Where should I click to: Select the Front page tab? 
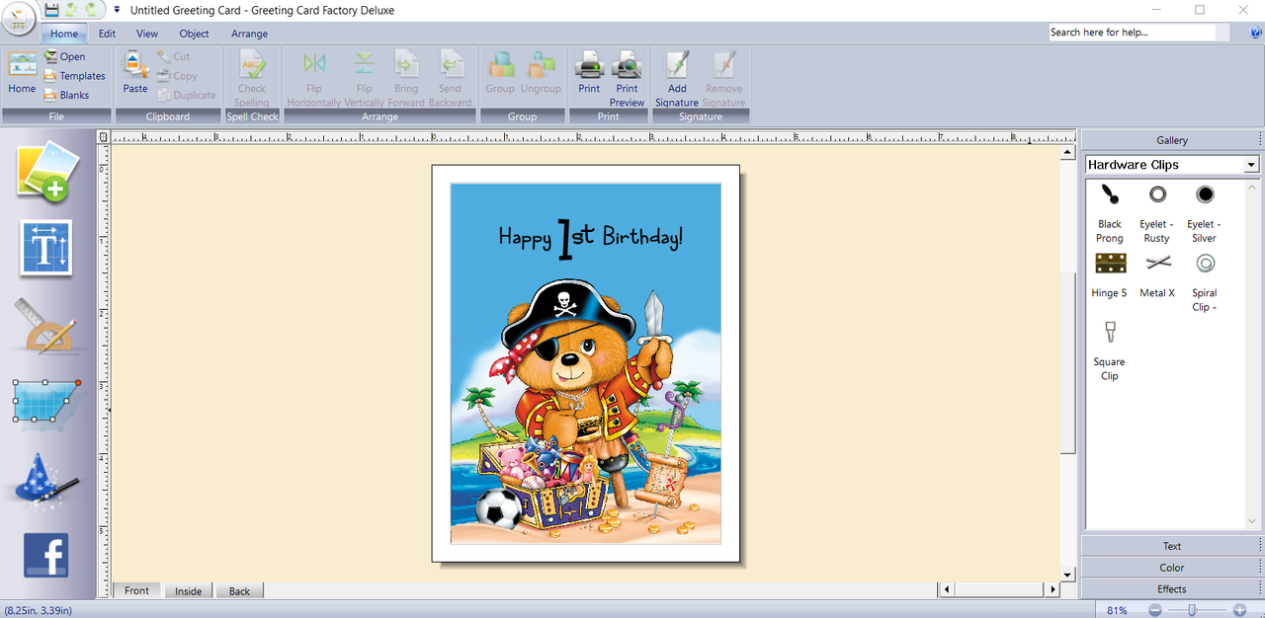(136, 590)
